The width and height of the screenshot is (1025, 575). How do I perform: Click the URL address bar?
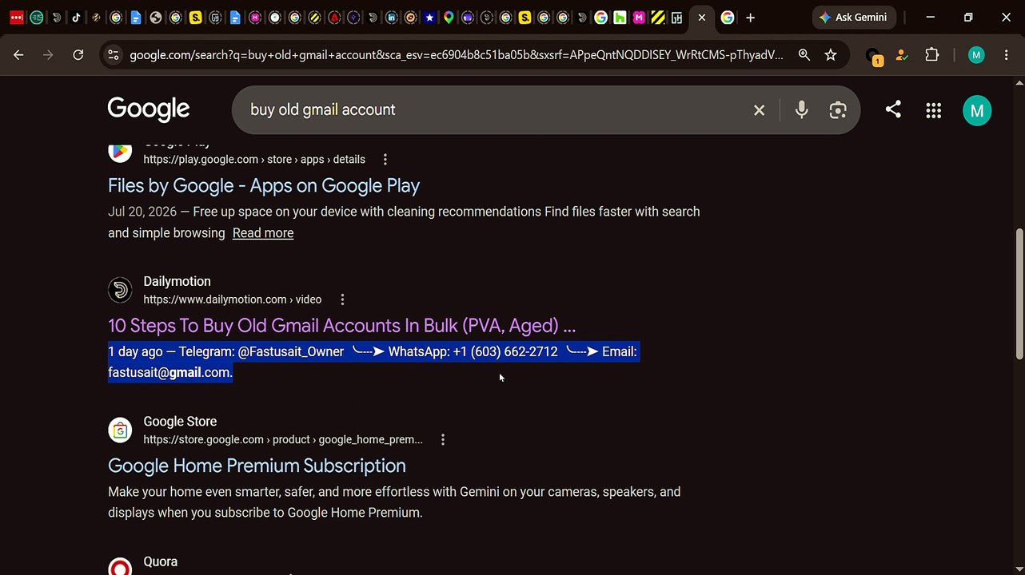click(456, 55)
